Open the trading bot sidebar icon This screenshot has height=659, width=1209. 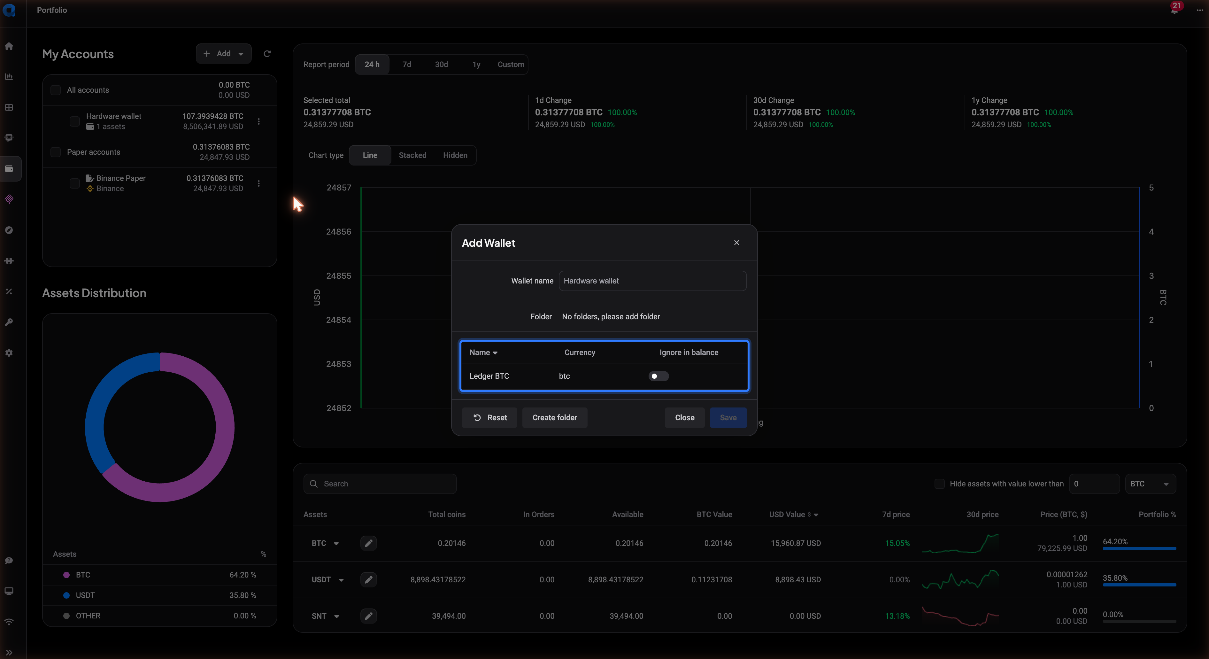pos(9,138)
